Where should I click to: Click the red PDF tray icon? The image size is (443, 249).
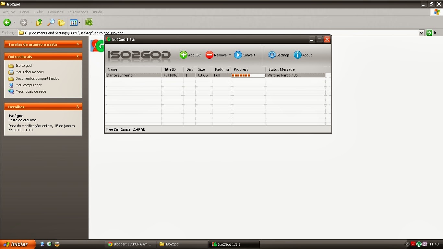413,244
